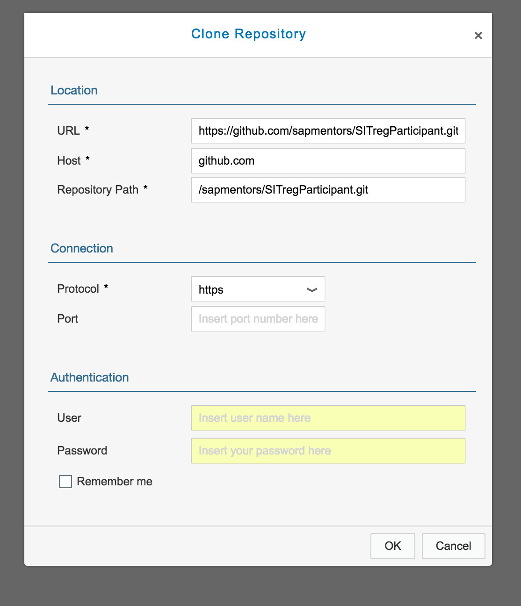Confirm cloning by pressing OK
The image size is (521, 606).
392,546
